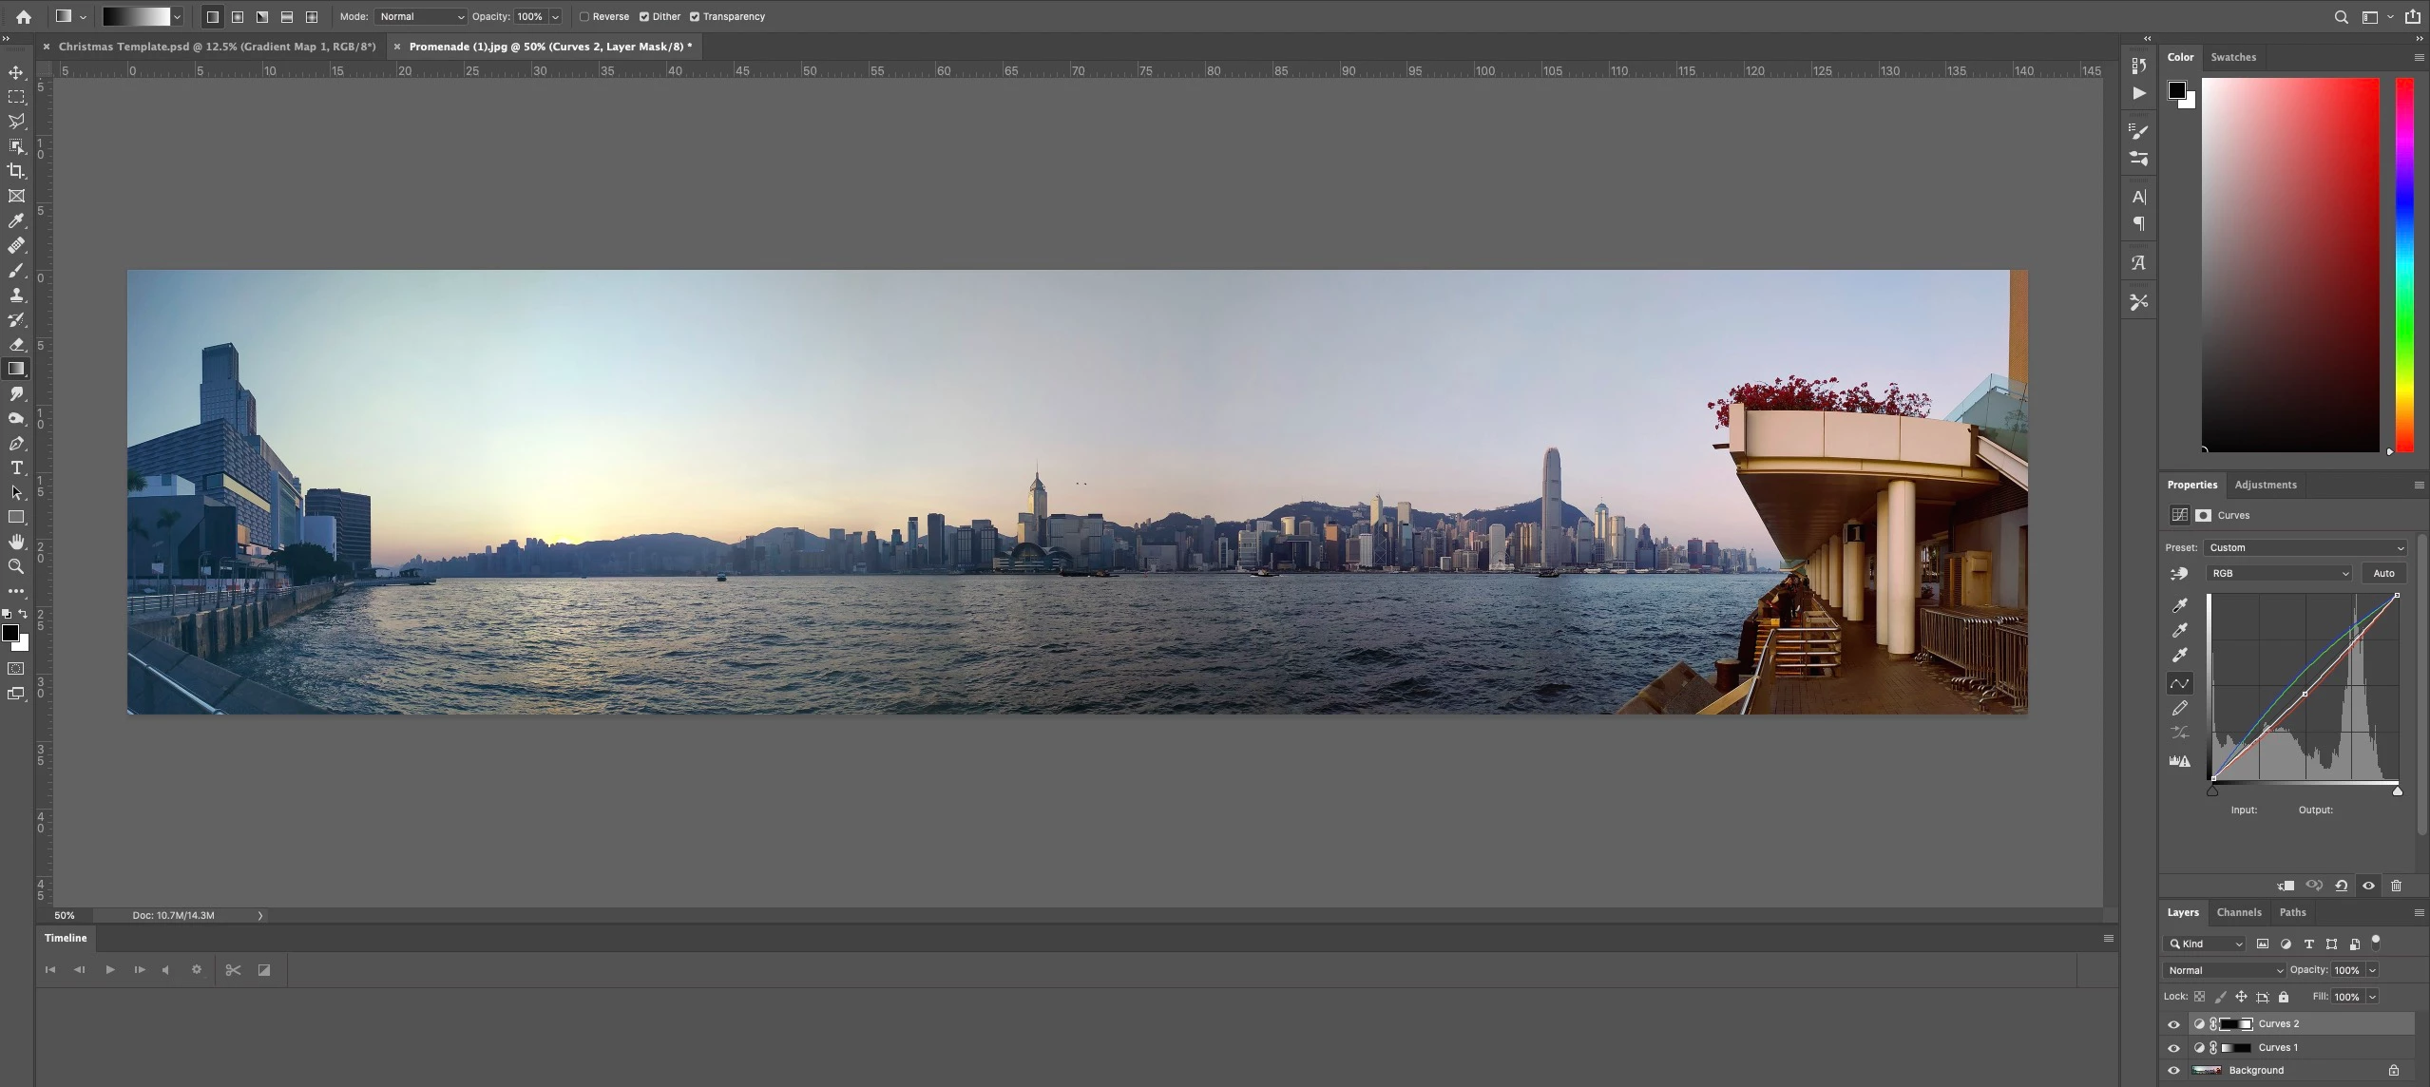Screen dimensions: 2430x1087
Task: Click the Background layer thumbnail
Action: coord(2207,1070)
